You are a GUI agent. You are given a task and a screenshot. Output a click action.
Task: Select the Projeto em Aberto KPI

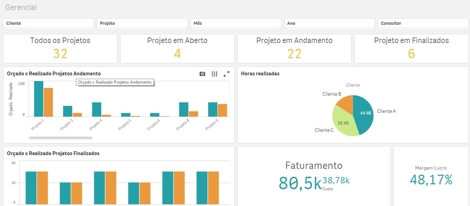tap(177, 48)
